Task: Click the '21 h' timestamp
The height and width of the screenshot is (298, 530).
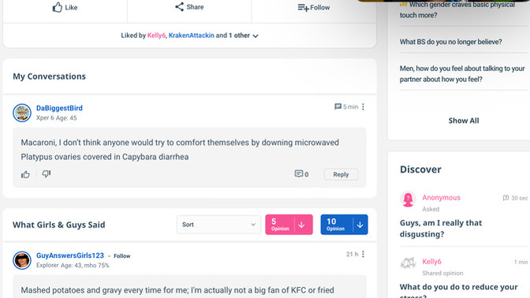Action: (352, 254)
